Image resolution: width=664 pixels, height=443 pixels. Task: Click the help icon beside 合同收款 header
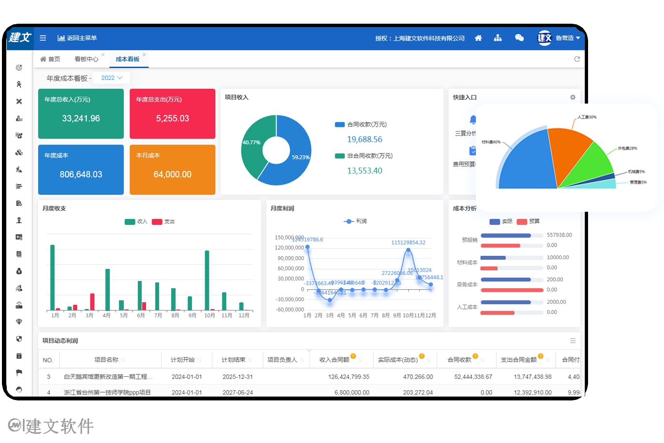(475, 356)
